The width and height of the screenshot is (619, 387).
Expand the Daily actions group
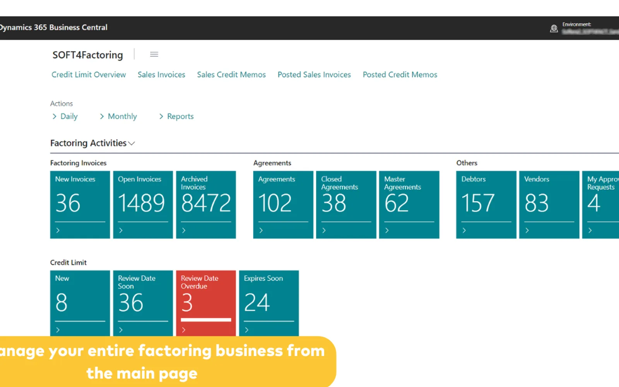point(65,116)
